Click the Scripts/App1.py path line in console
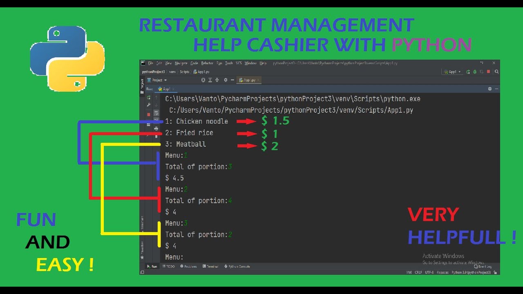Screen dimensions: 523x294 click(x=291, y=110)
